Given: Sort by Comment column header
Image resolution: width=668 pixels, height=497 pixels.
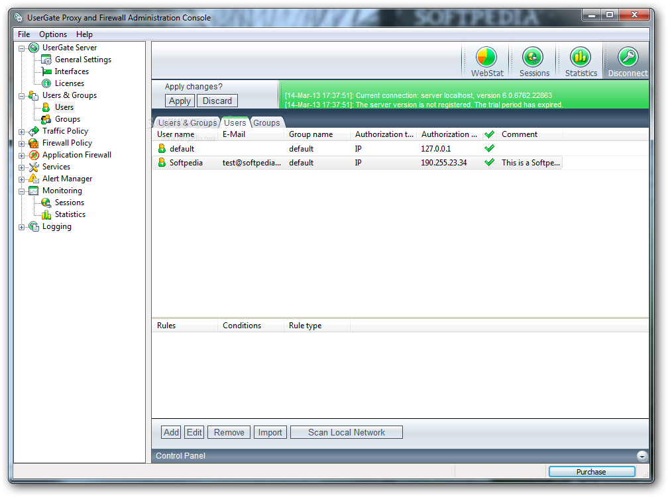Looking at the screenshot, I should [x=529, y=134].
